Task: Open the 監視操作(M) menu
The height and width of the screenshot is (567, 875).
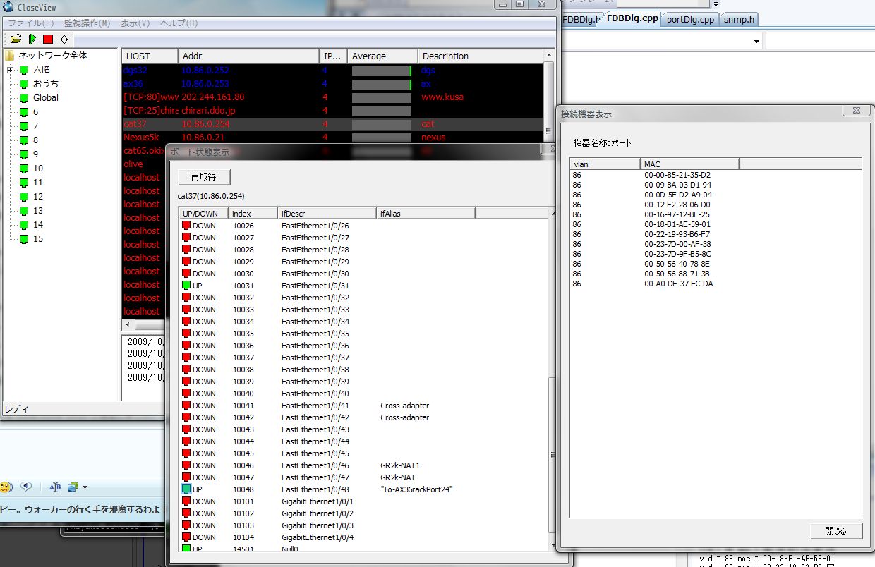Action: pos(87,23)
